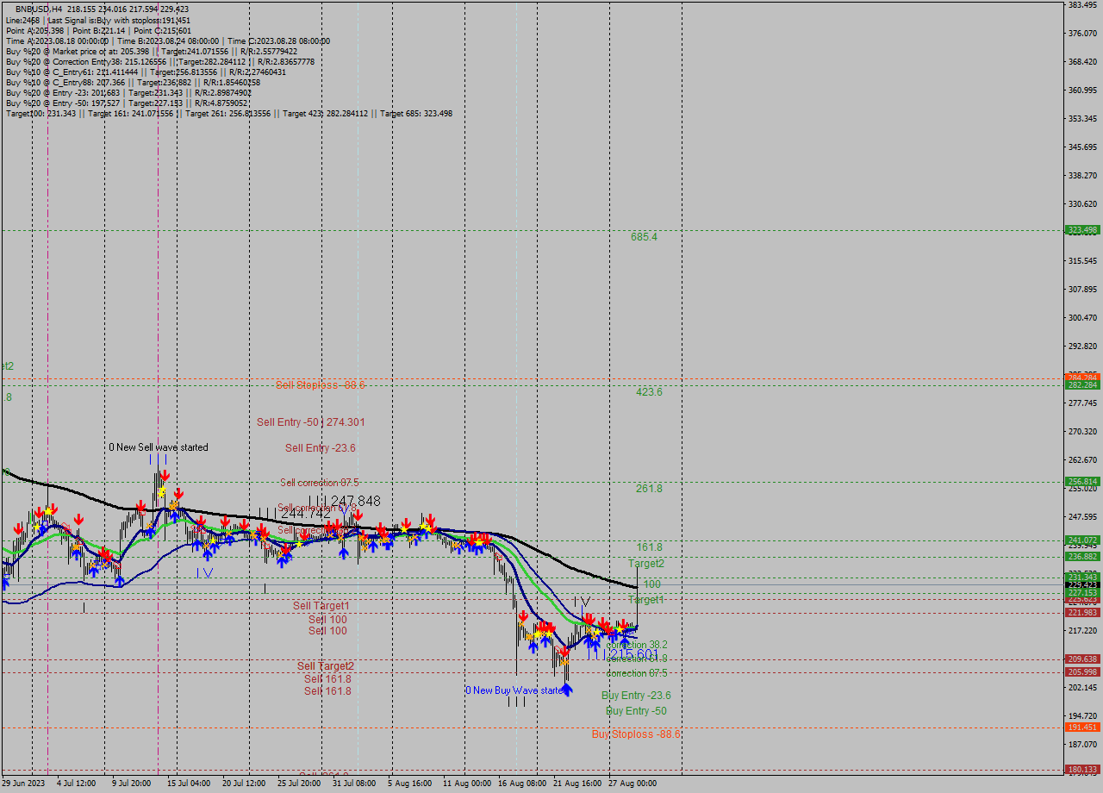Screen dimensions: 1103x793
Task: Select the blue buy arrow near the New Buy Wave label
Action: tap(567, 690)
